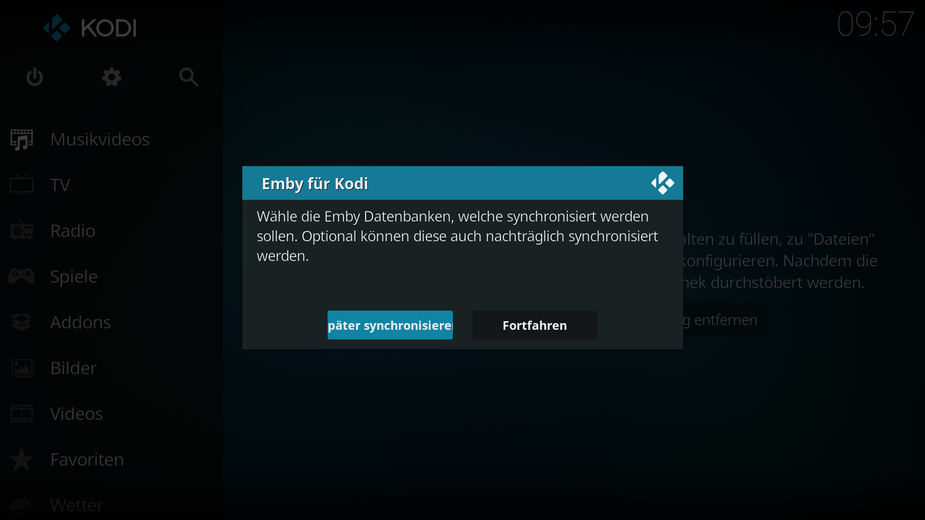Open the Addons menu label
The width and height of the screenshot is (925, 520).
coord(80,322)
